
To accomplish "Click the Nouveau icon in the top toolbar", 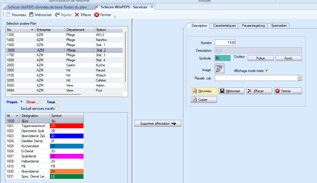I will [x=8, y=15].
